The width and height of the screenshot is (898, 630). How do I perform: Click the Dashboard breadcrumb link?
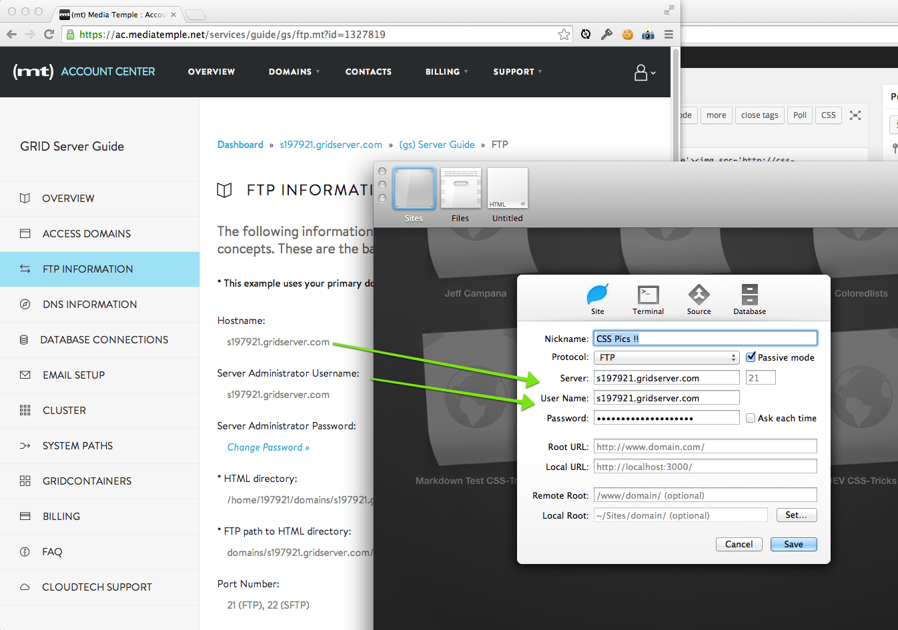point(240,145)
